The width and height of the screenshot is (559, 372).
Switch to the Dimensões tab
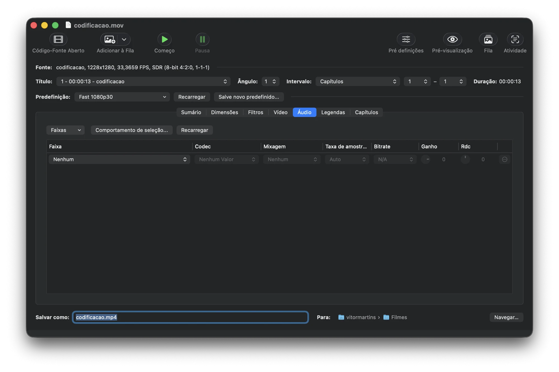tap(224, 112)
